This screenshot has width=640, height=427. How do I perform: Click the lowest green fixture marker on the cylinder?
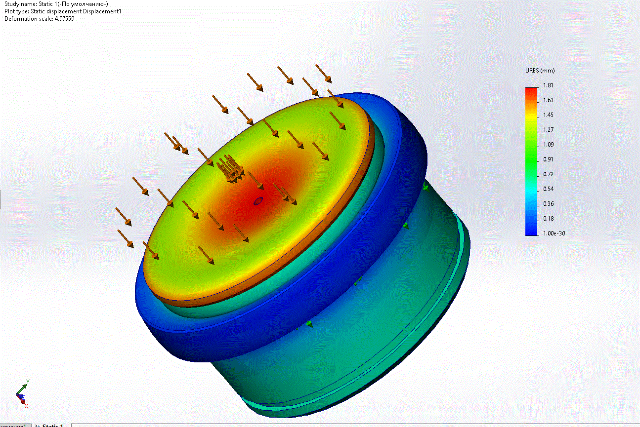point(309,323)
